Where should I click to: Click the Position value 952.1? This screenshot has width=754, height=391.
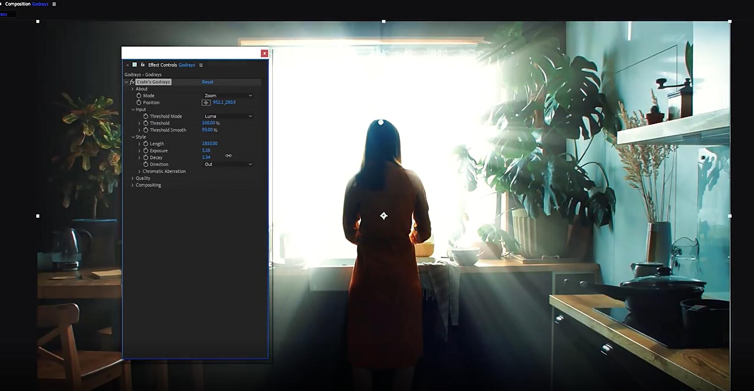(218, 102)
